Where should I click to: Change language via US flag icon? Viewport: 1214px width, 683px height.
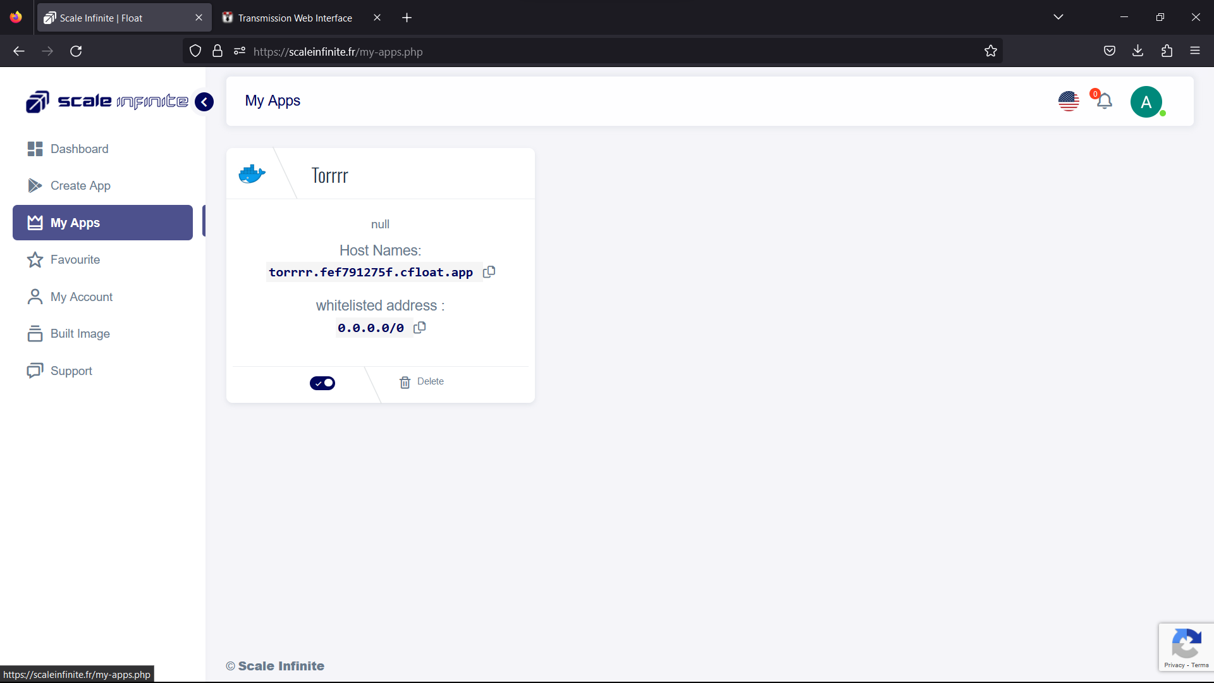1069,101
